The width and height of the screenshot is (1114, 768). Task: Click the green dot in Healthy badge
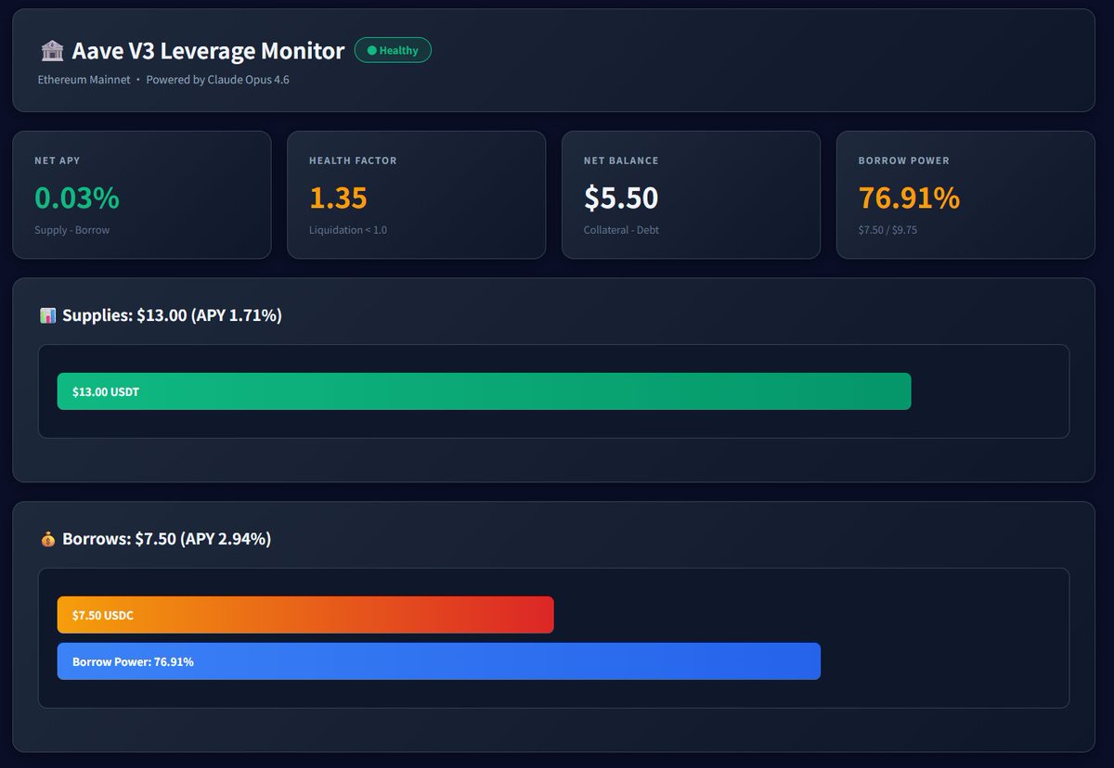[x=372, y=51]
